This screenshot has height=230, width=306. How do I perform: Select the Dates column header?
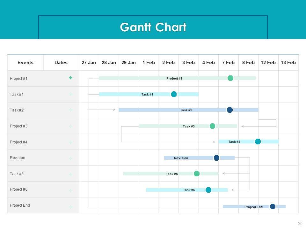tap(61, 63)
